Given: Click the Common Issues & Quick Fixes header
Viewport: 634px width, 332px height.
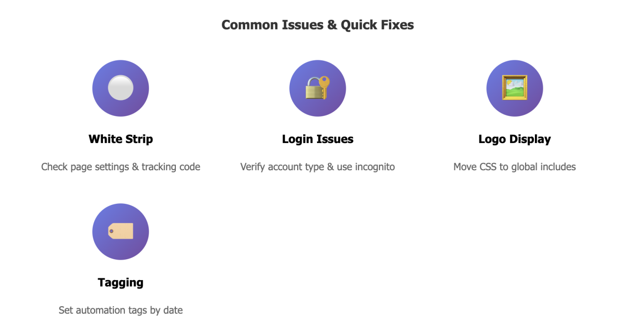Looking at the screenshot, I should [317, 24].
